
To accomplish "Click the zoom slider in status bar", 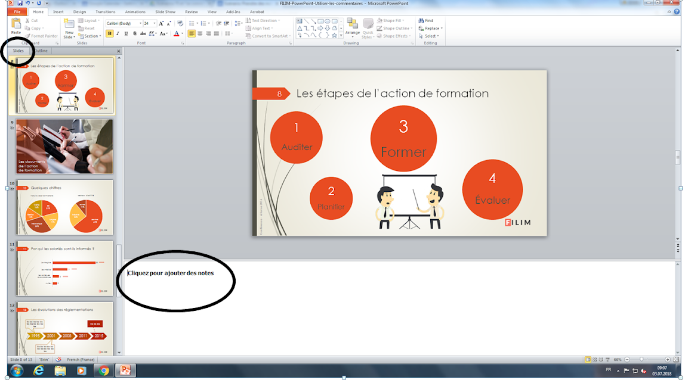I will click(x=641, y=360).
